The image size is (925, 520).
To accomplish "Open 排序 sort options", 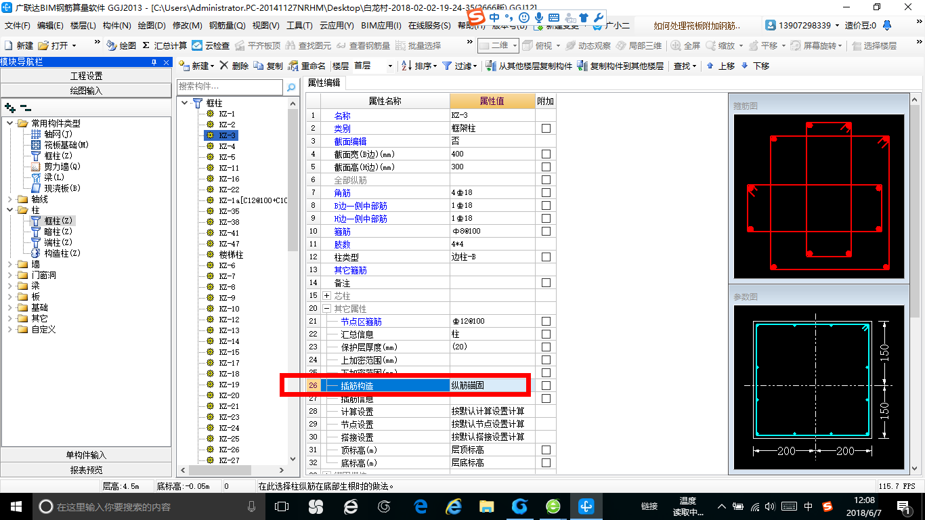I will tap(419, 66).
